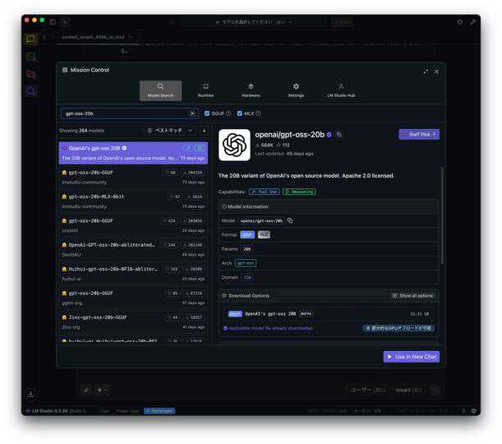This screenshot has width=502, height=444.
Task: Select the MLX format option
Action: coord(264,234)
